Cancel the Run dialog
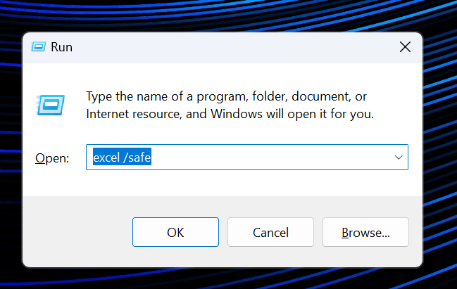This screenshot has width=457, height=289. pos(270,232)
